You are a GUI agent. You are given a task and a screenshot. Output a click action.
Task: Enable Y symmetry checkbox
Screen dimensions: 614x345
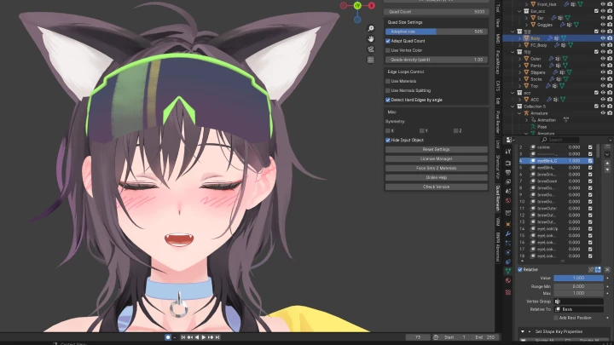(x=422, y=131)
